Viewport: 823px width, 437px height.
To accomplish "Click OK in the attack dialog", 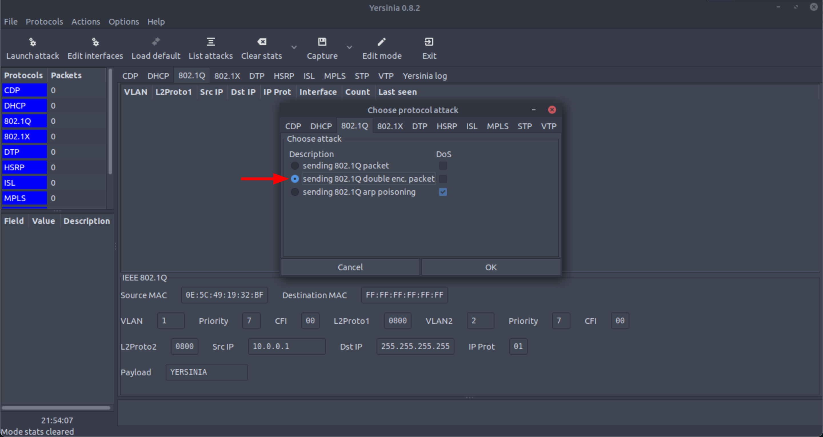I will coord(491,267).
